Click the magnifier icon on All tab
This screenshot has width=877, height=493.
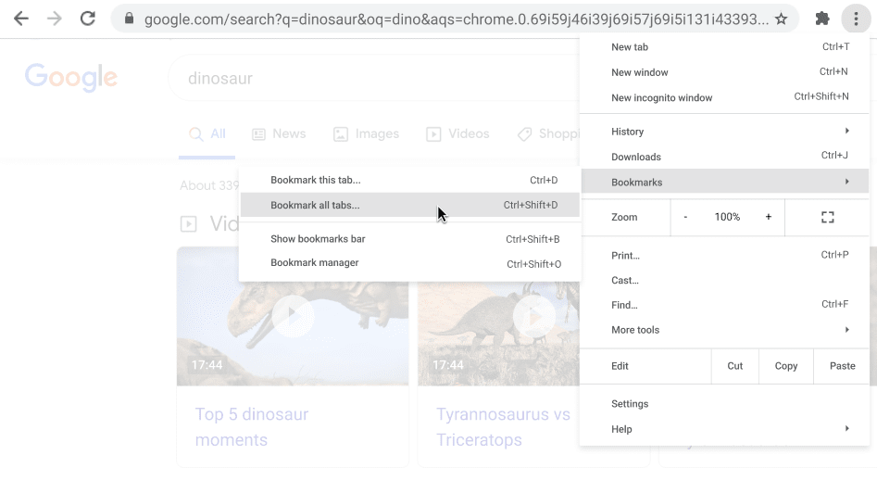(x=195, y=134)
